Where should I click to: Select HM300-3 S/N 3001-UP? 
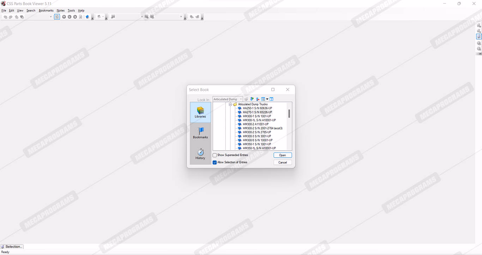pos(257,136)
